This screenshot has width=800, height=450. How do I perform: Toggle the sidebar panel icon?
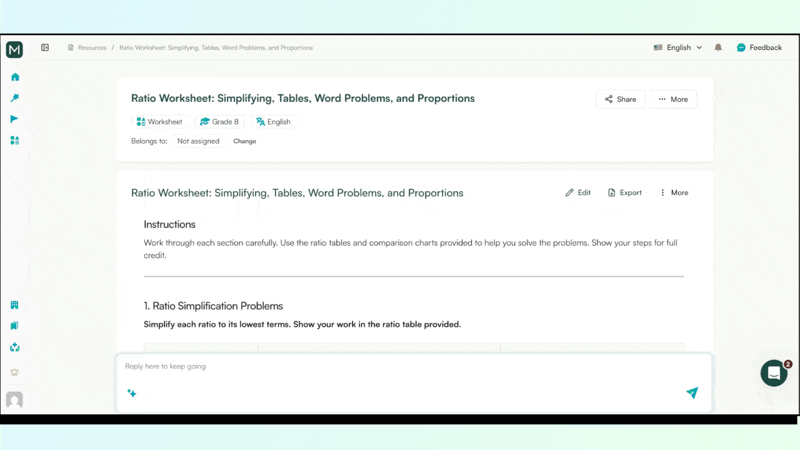(x=45, y=47)
